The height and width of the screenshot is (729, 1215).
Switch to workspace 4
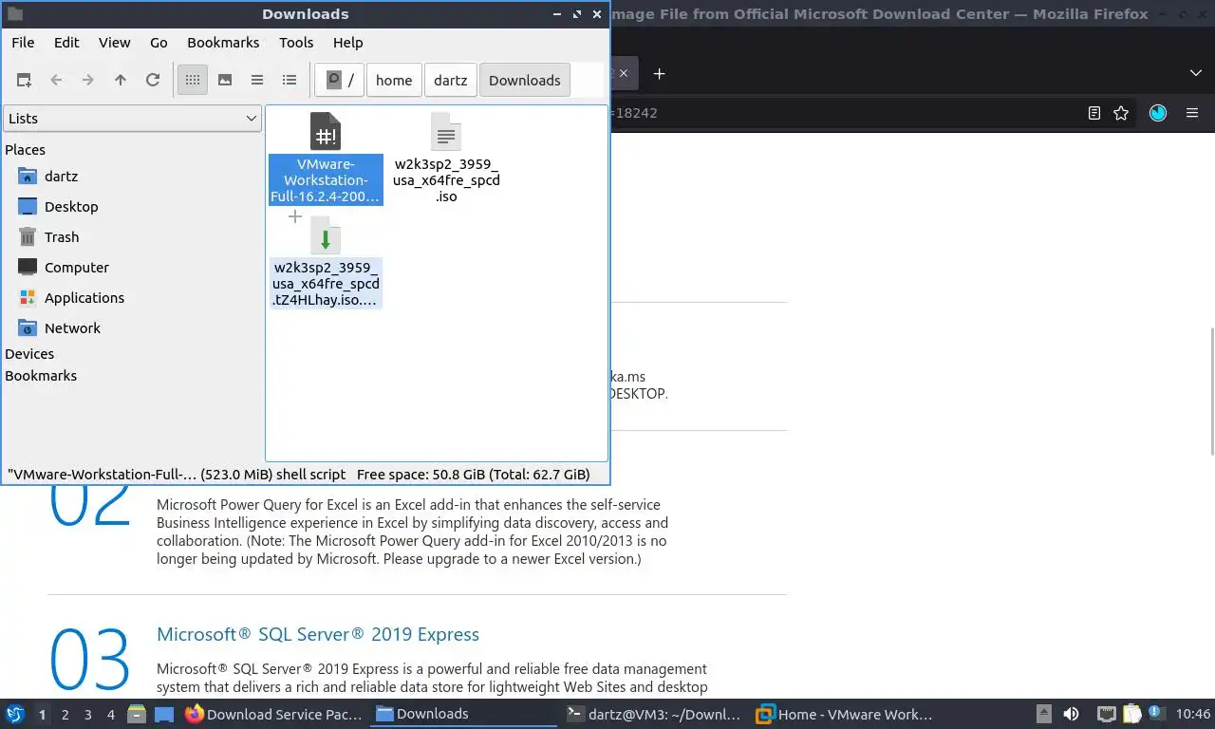click(111, 714)
